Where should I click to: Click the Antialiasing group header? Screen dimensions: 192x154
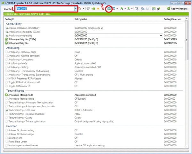pyautogui.click(x=13, y=48)
